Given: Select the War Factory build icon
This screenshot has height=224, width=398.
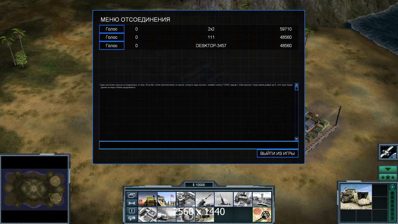Looking at the screenshot, I should (243, 199).
